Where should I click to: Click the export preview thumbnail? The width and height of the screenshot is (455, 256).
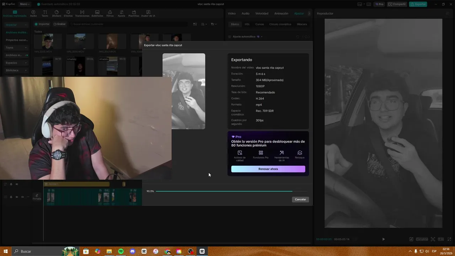(x=184, y=91)
